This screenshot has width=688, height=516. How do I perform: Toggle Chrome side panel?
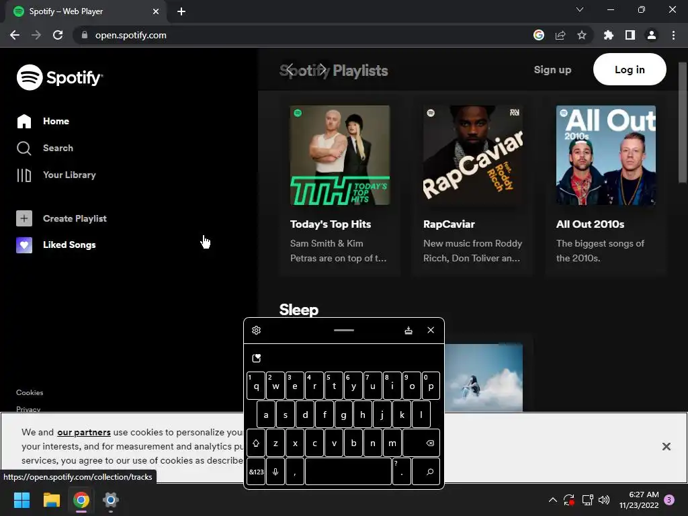pyautogui.click(x=630, y=35)
